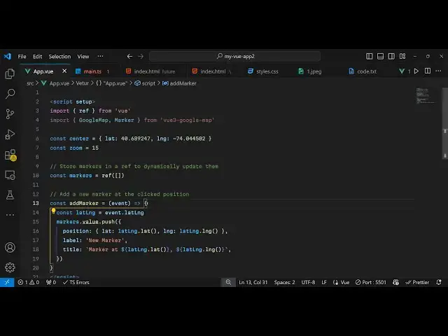
Task: Expand script breadcrumb
Action: coord(145,83)
